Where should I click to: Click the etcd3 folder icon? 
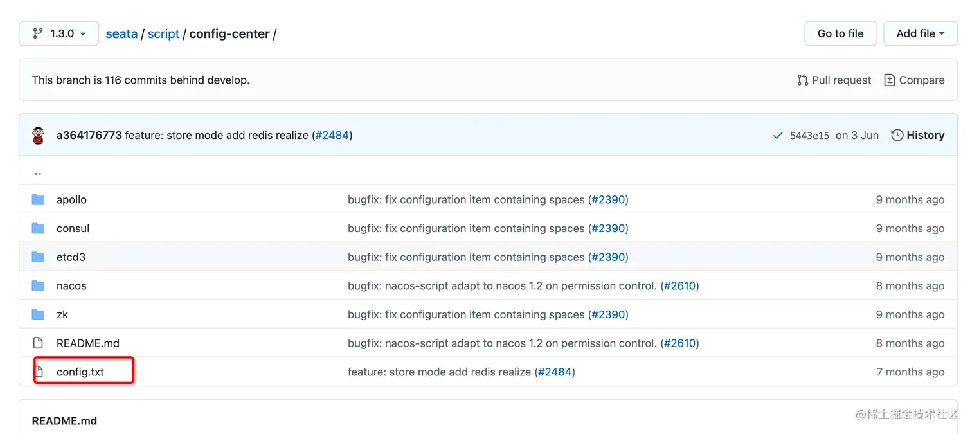click(x=39, y=257)
